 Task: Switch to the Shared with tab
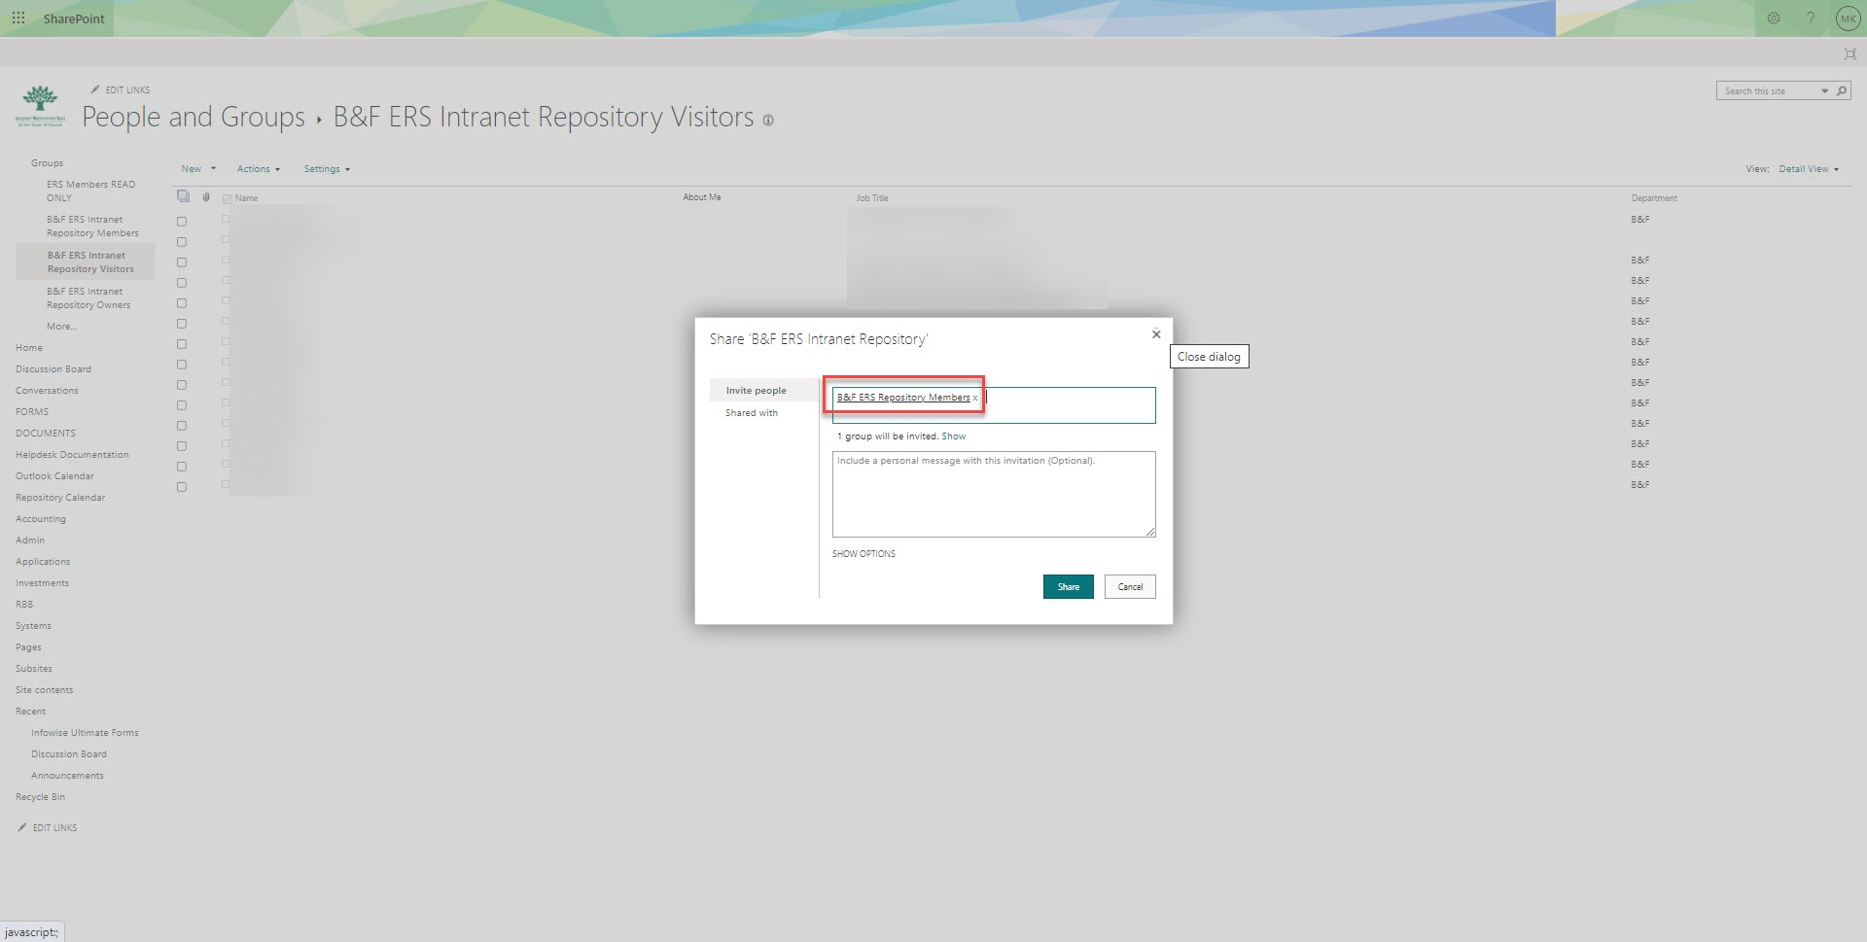[x=751, y=412]
